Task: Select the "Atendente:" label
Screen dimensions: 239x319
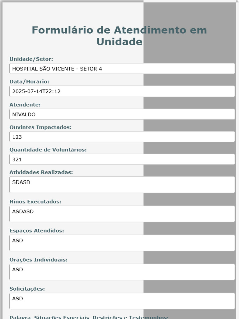Action: pos(25,105)
